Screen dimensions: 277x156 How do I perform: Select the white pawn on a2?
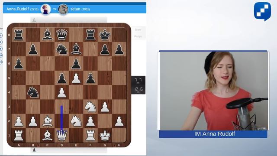pyautogui.click(x=19, y=121)
